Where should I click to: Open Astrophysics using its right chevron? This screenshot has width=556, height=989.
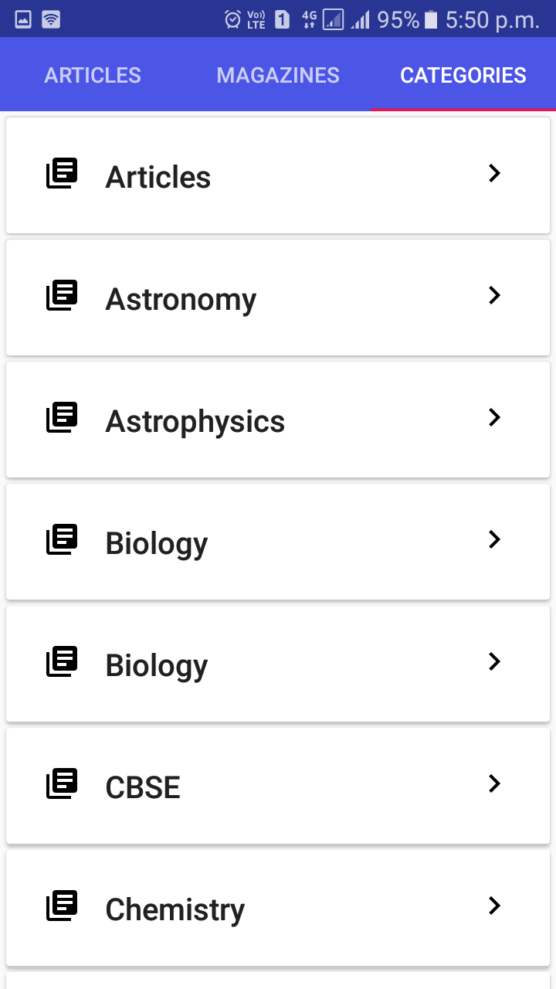tap(495, 417)
